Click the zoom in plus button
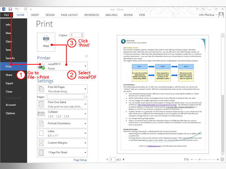This screenshot has height=169, width=226. click(x=218, y=159)
